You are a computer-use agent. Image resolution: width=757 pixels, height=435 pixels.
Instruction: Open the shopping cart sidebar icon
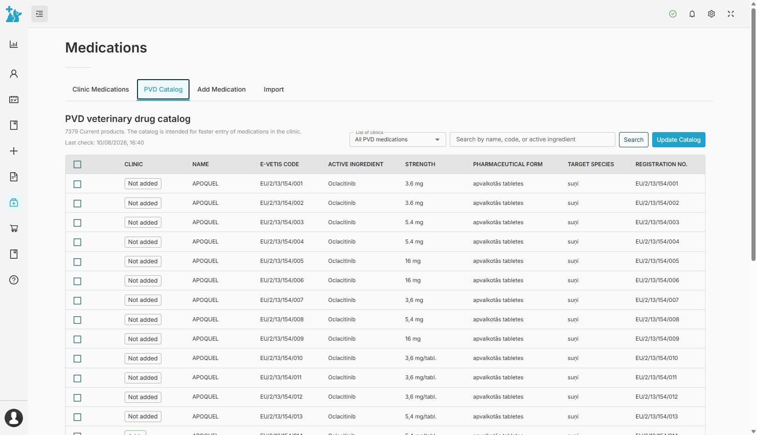[14, 228]
